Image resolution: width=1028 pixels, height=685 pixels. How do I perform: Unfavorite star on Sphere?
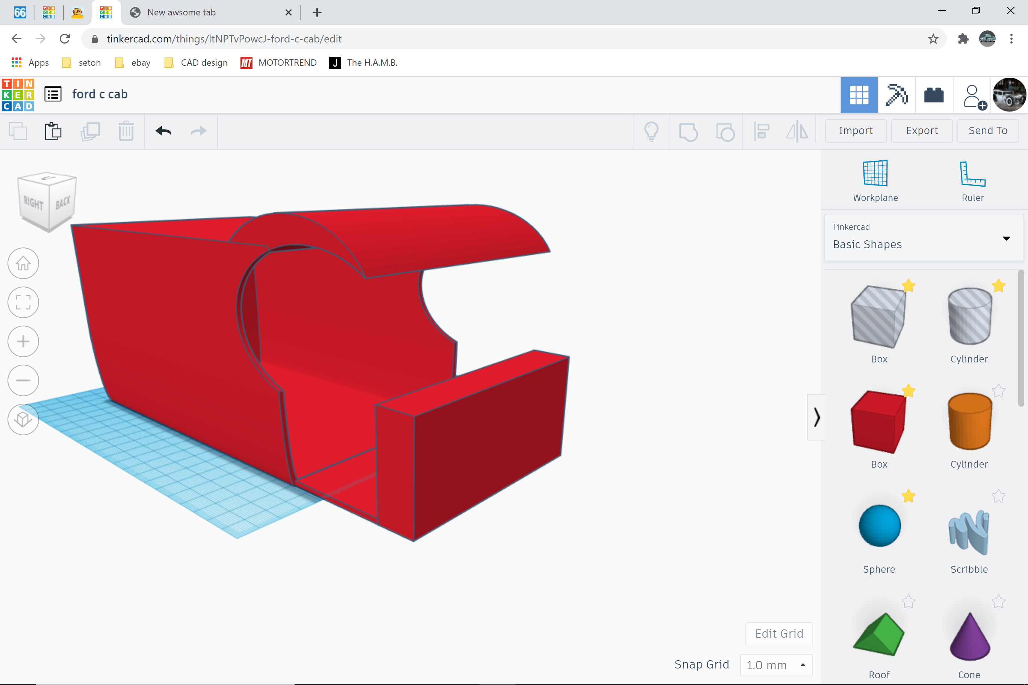click(x=908, y=496)
